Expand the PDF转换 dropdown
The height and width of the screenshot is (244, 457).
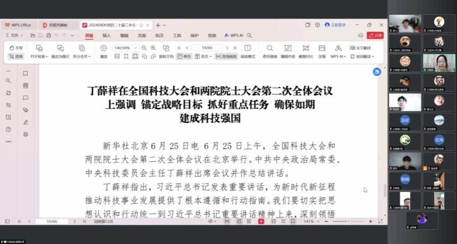[x=39, y=56]
